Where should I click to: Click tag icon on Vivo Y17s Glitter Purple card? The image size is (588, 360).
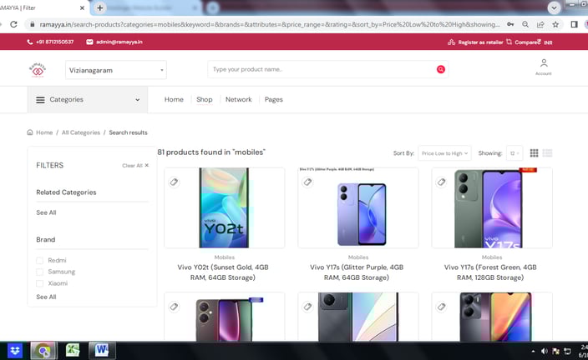307,182
